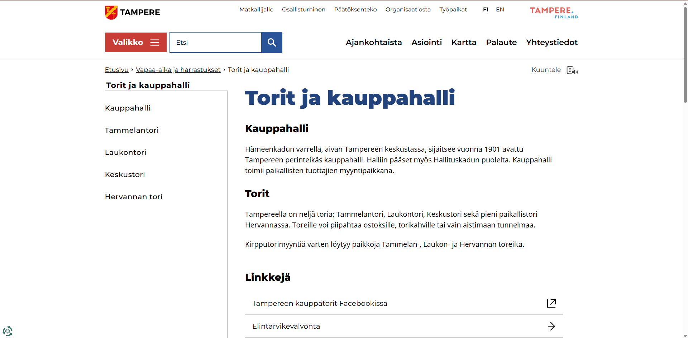Click the Torit section heading
Viewport: 688px width, 338px height.
coord(257,194)
